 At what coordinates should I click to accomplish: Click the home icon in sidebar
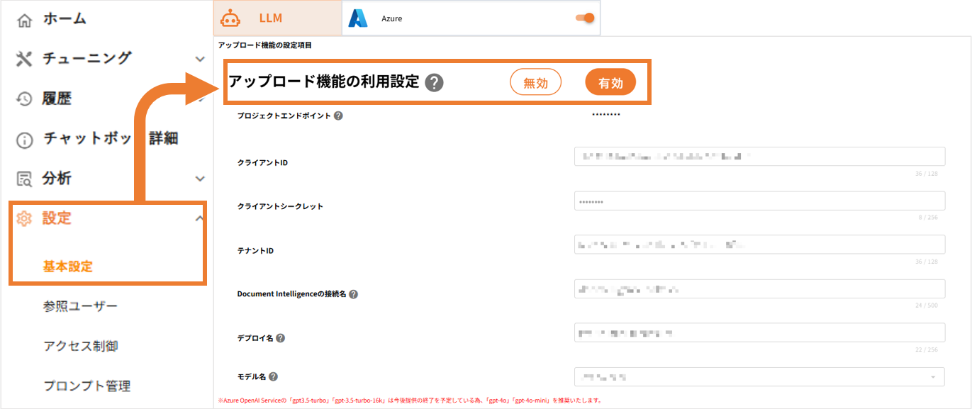(24, 21)
